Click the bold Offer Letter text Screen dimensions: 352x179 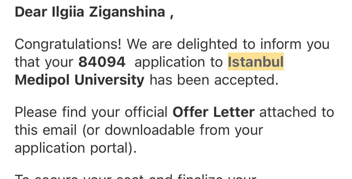(x=213, y=112)
